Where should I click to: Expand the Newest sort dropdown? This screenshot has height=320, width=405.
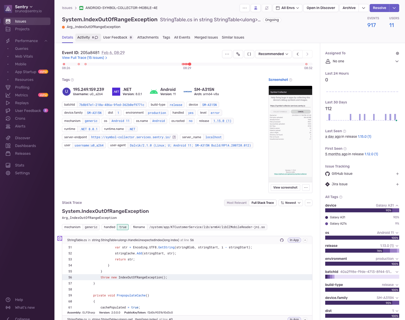[291, 203]
